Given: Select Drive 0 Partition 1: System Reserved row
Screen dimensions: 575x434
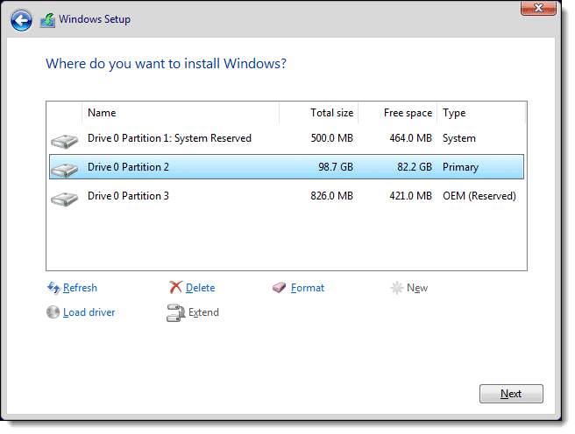Looking at the screenshot, I should point(287,138).
